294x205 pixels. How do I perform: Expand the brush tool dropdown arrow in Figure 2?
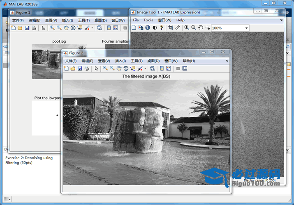pos(145,68)
